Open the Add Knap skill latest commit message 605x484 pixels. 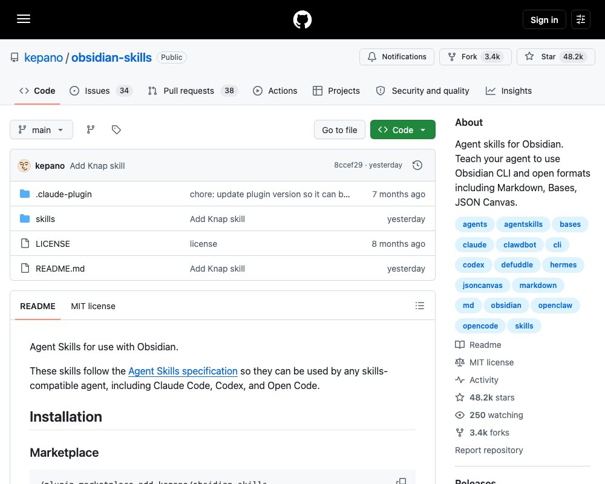pyautogui.click(x=97, y=166)
